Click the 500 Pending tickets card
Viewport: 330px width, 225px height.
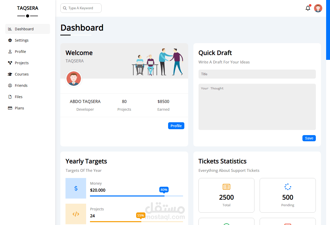(x=288, y=195)
